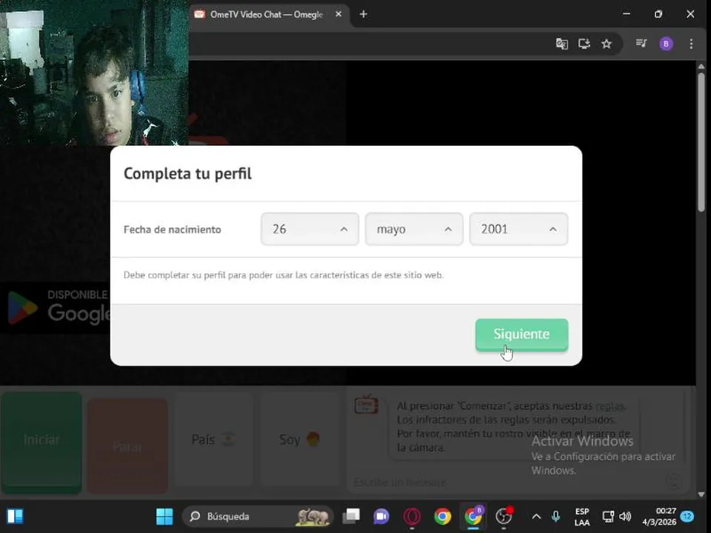This screenshot has width=711, height=533.
Task: Open the first Chrome taskbar icon
Action: click(443, 516)
